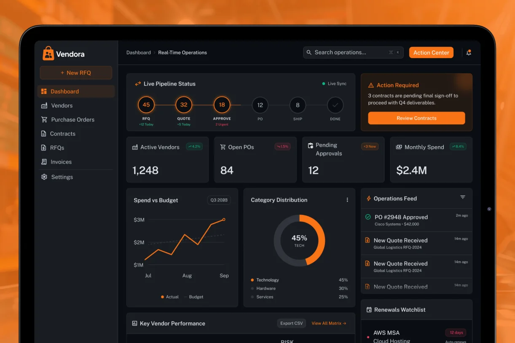Viewport: 515px width, 343px height.
Task: Click the Vendors factory icon
Action: [x=44, y=106]
